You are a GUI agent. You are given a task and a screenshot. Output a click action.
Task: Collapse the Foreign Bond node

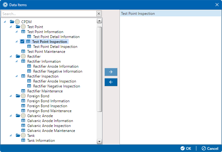pos(11,96)
